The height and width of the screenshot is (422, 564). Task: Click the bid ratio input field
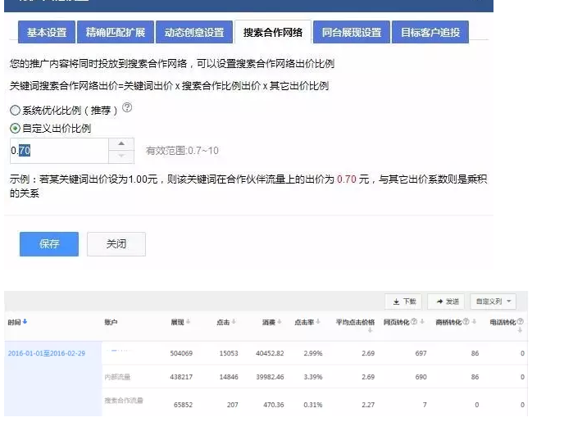(57, 151)
